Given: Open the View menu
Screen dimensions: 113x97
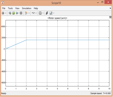Looking at the screenshot, I should click(x=17, y=8).
